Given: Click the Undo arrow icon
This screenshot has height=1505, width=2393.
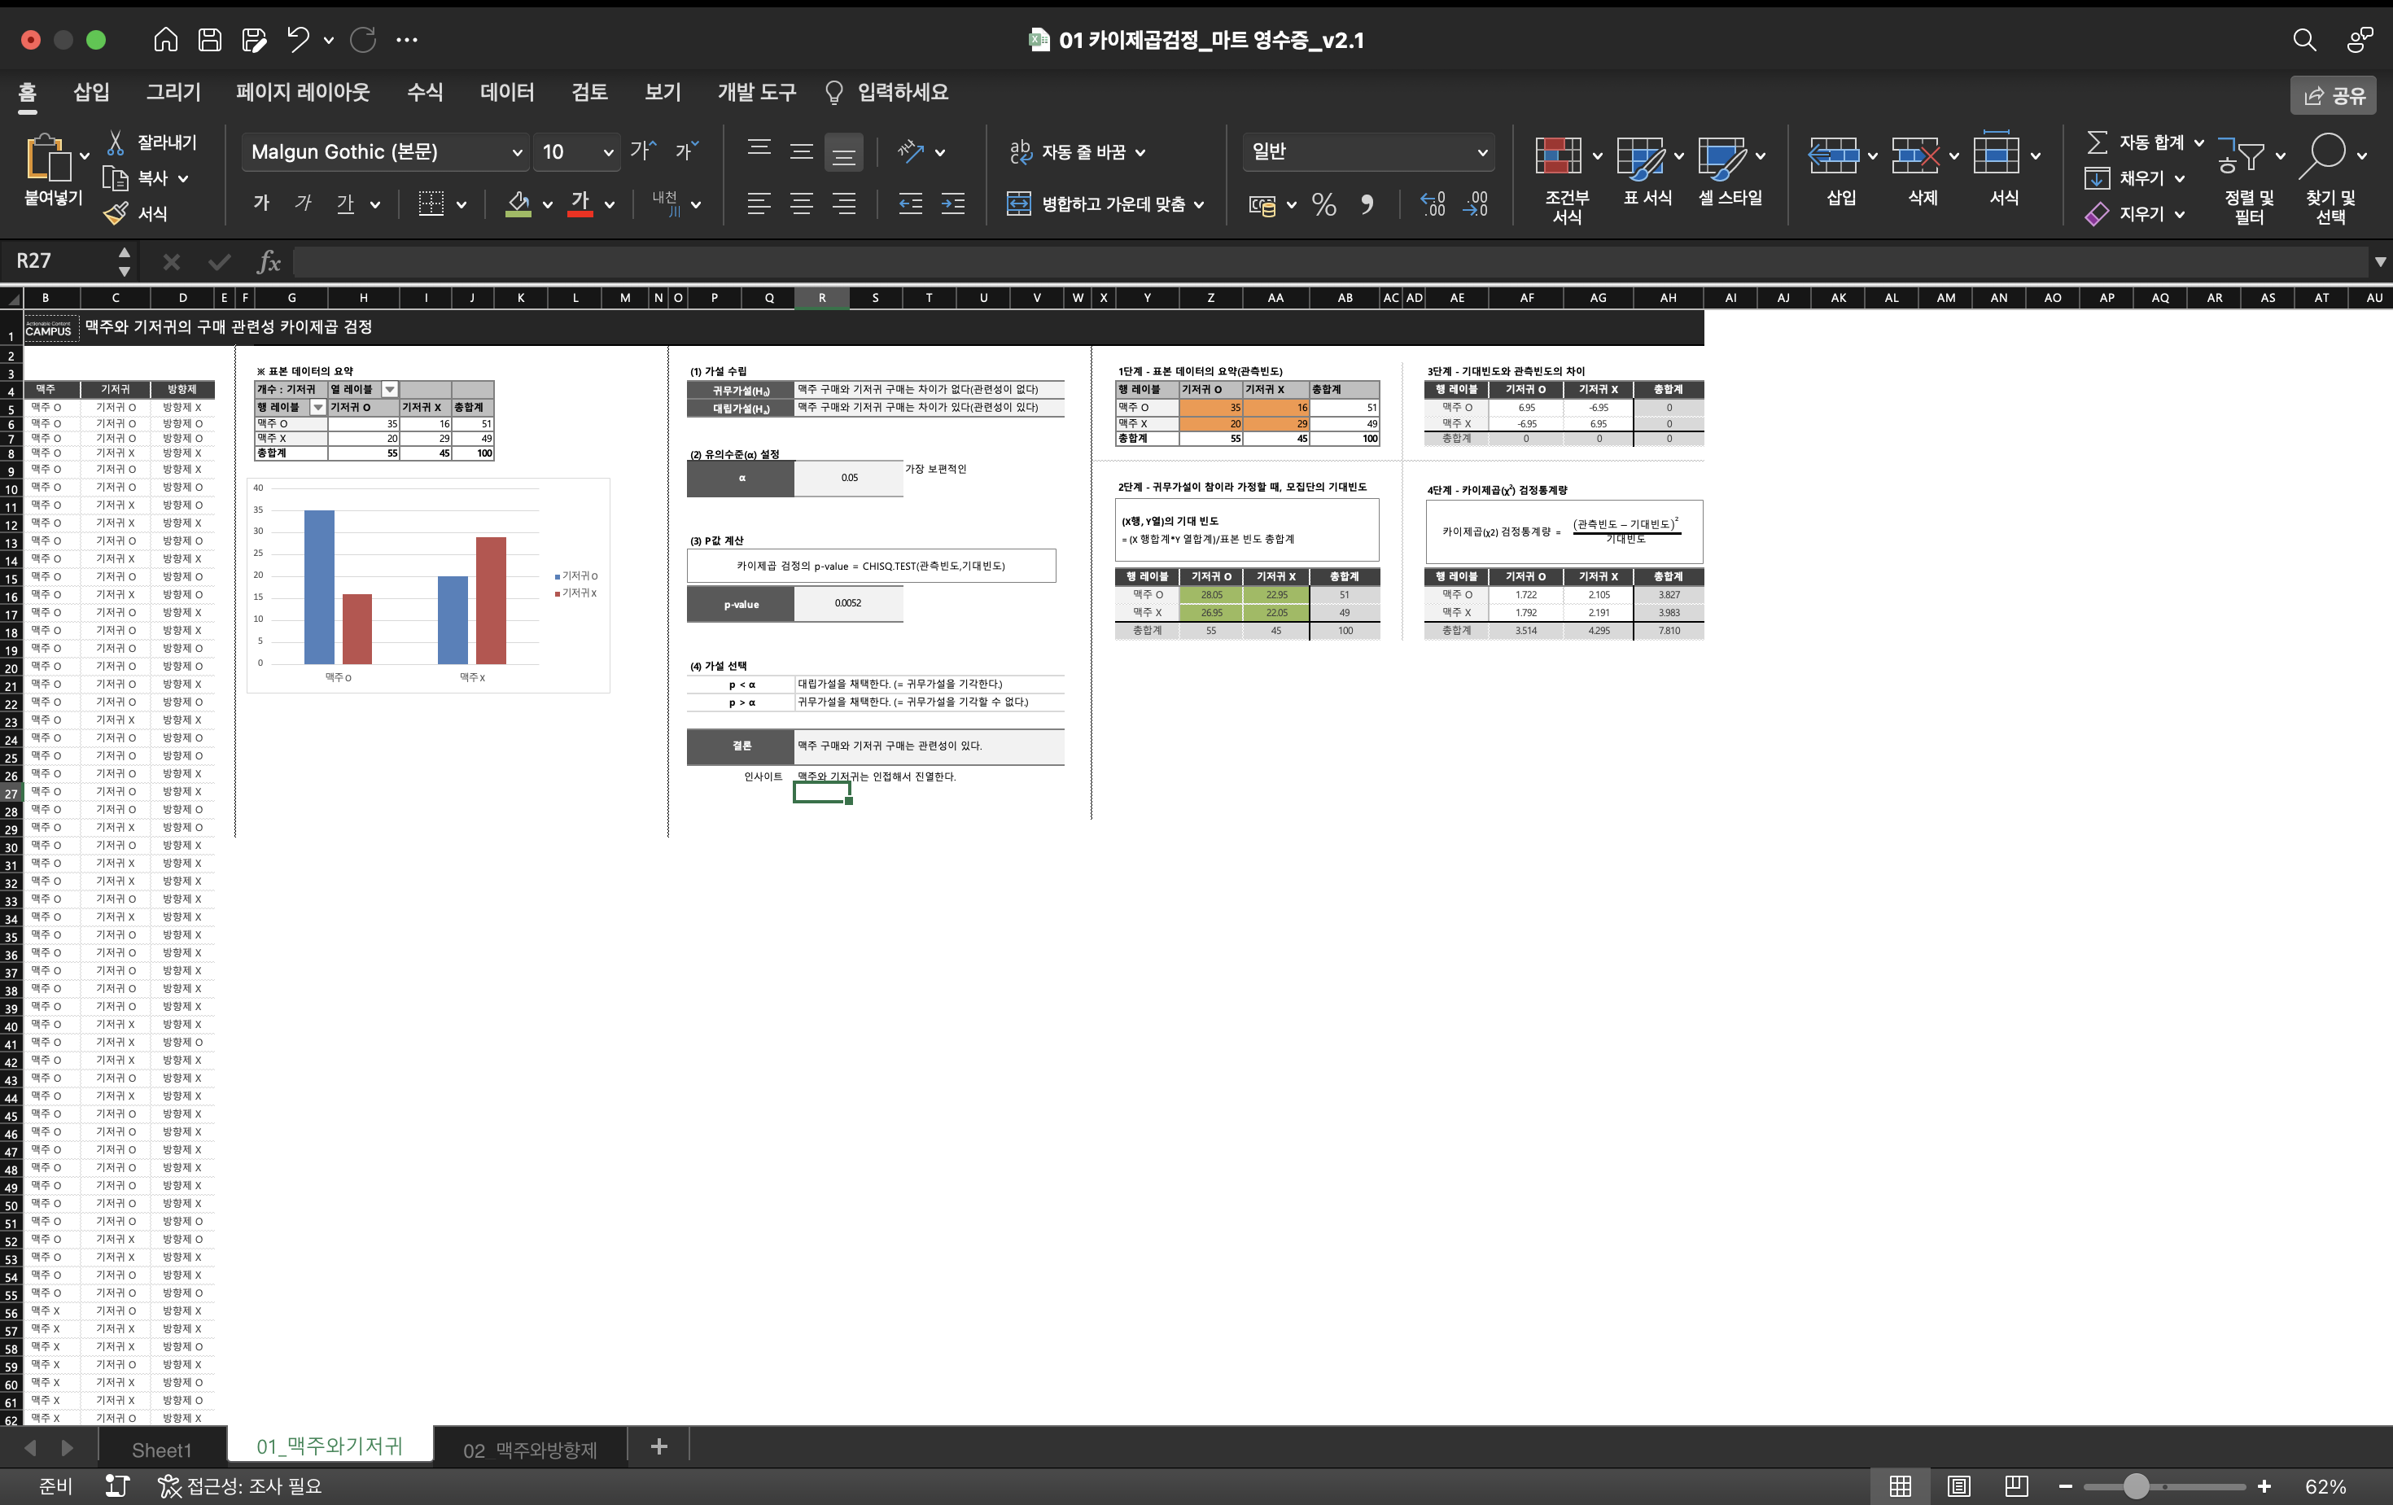Looking at the screenshot, I should (297, 40).
